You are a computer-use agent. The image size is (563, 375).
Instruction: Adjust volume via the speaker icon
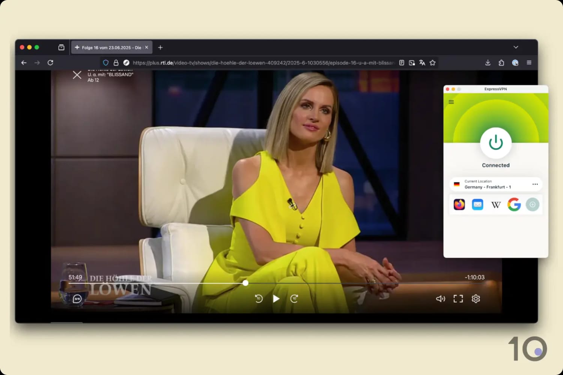pyautogui.click(x=441, y=298)
